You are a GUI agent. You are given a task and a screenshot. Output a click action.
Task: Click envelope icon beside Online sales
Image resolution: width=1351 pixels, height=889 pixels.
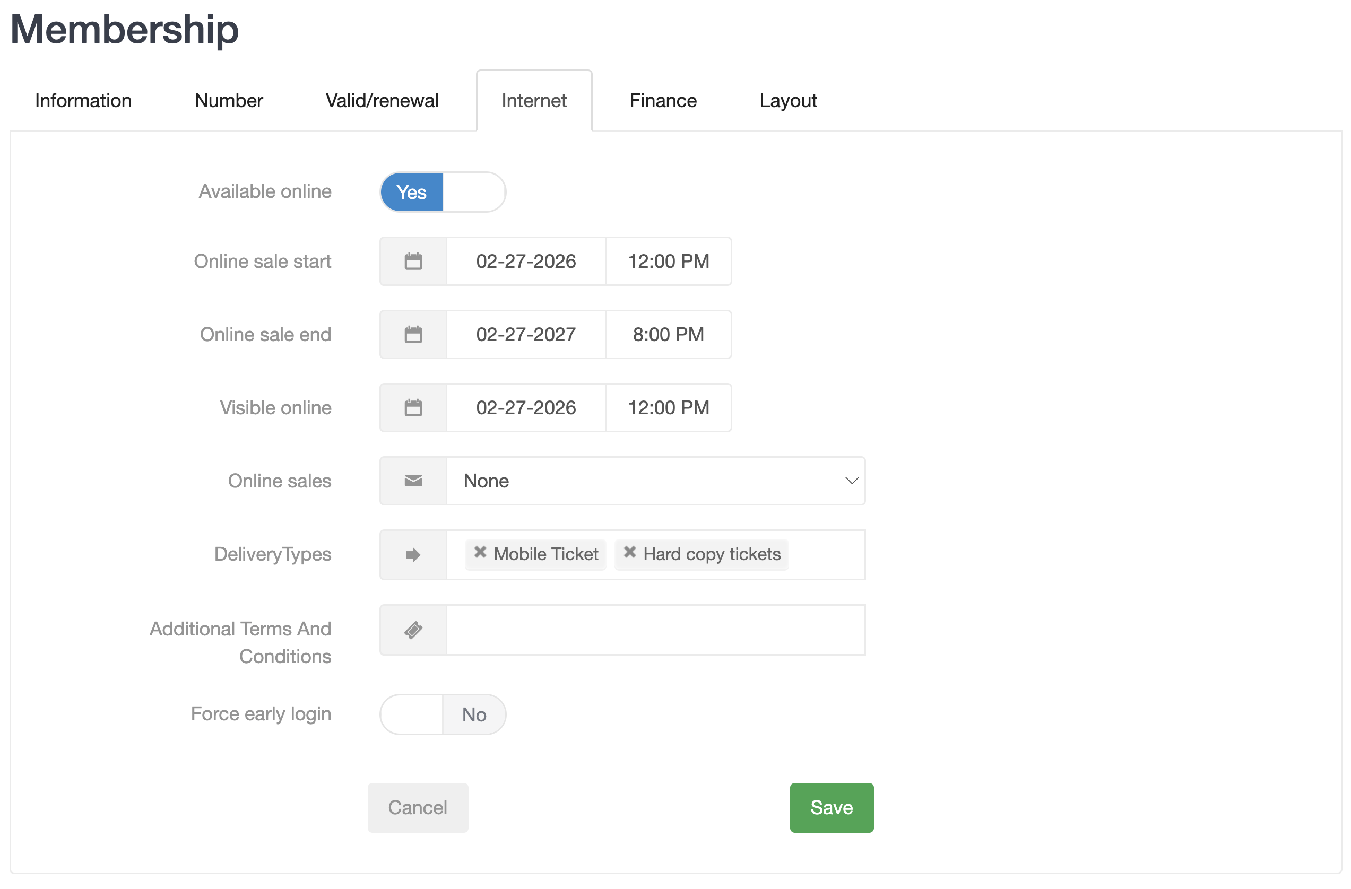tap(413, 481)
